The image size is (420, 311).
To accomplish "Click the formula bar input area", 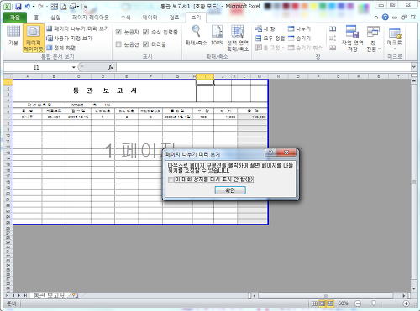I will [x=264, y=67].
